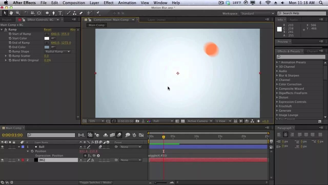Toggle the expression enable switch
Image resolution: width=328 pixels, height=185 pixels.
pos(85,155)
